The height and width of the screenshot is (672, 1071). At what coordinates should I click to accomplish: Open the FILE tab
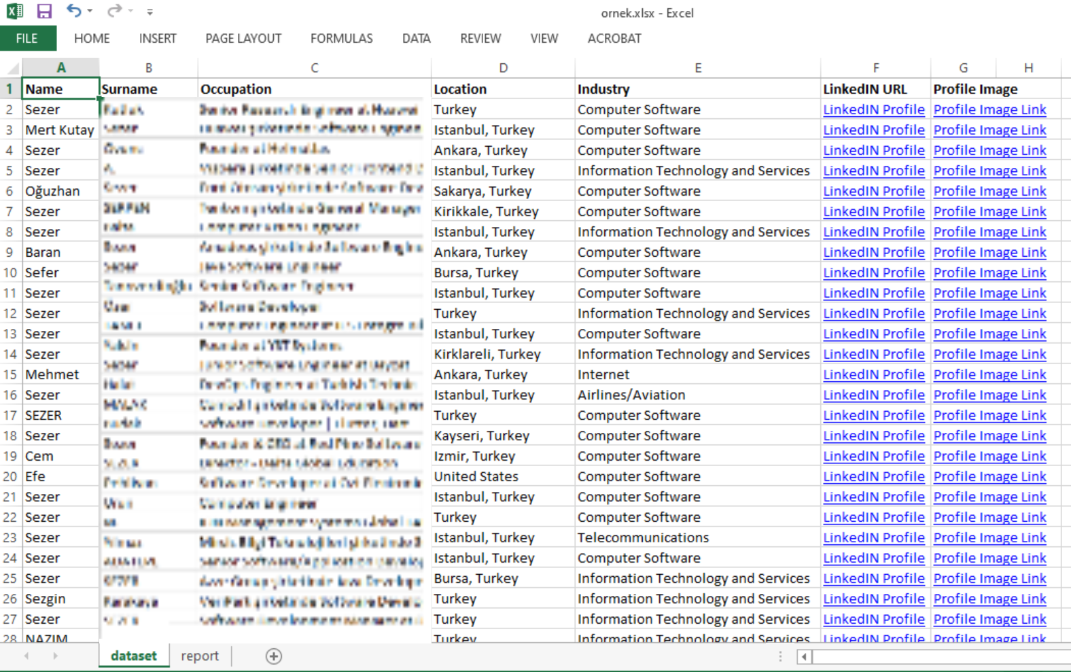click(27, 38)
